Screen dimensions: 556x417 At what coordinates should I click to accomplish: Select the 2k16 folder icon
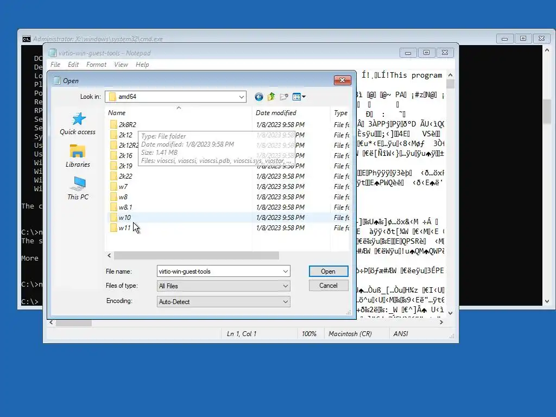pos(113,155)
